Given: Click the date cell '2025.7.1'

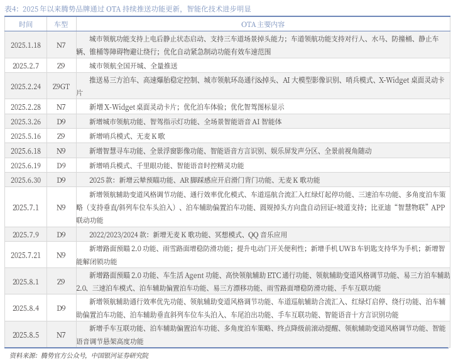Looking at the screenshot, I should tap(26, 207).
